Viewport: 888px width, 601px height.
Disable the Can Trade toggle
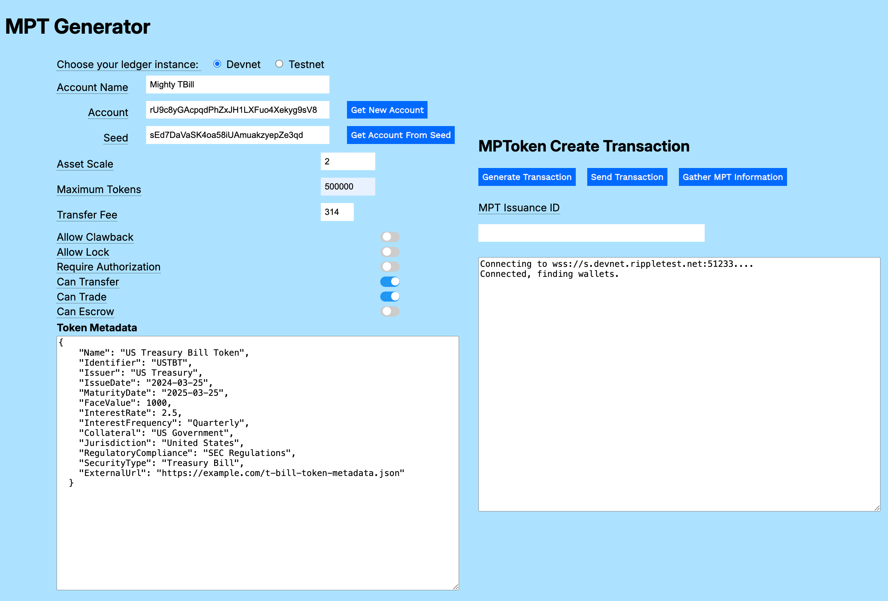[x=389, y=296]
